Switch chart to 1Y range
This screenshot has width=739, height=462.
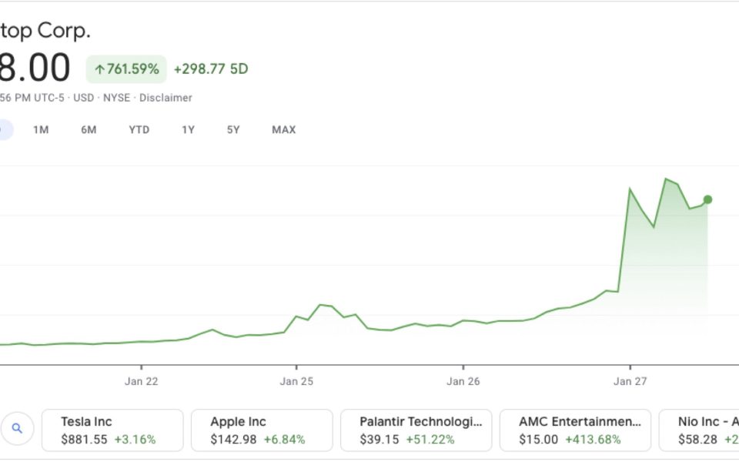tap(188, 129)
